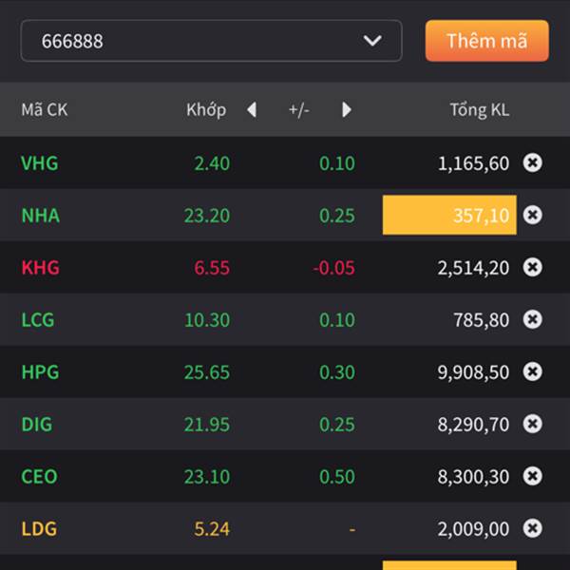
Task: Remove LDG from the watchlist
Action: point(533,528)
